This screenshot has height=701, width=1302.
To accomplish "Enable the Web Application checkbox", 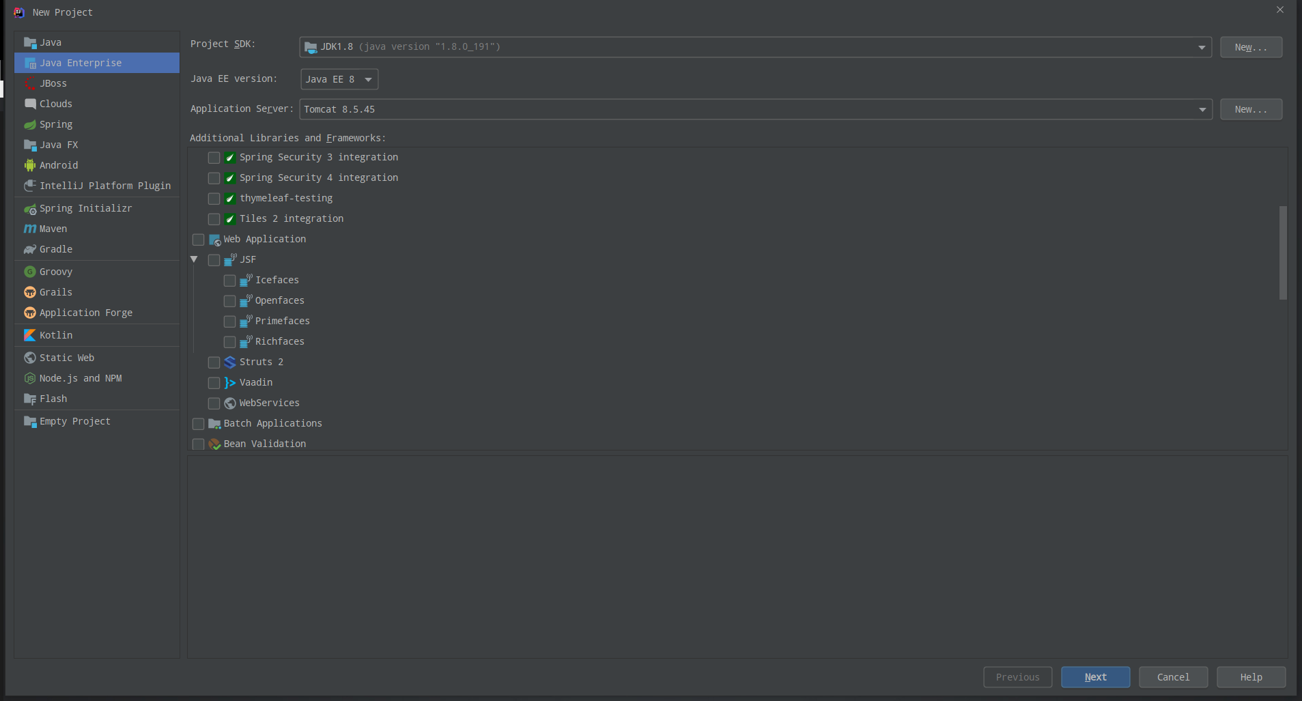I will point(198,240).
